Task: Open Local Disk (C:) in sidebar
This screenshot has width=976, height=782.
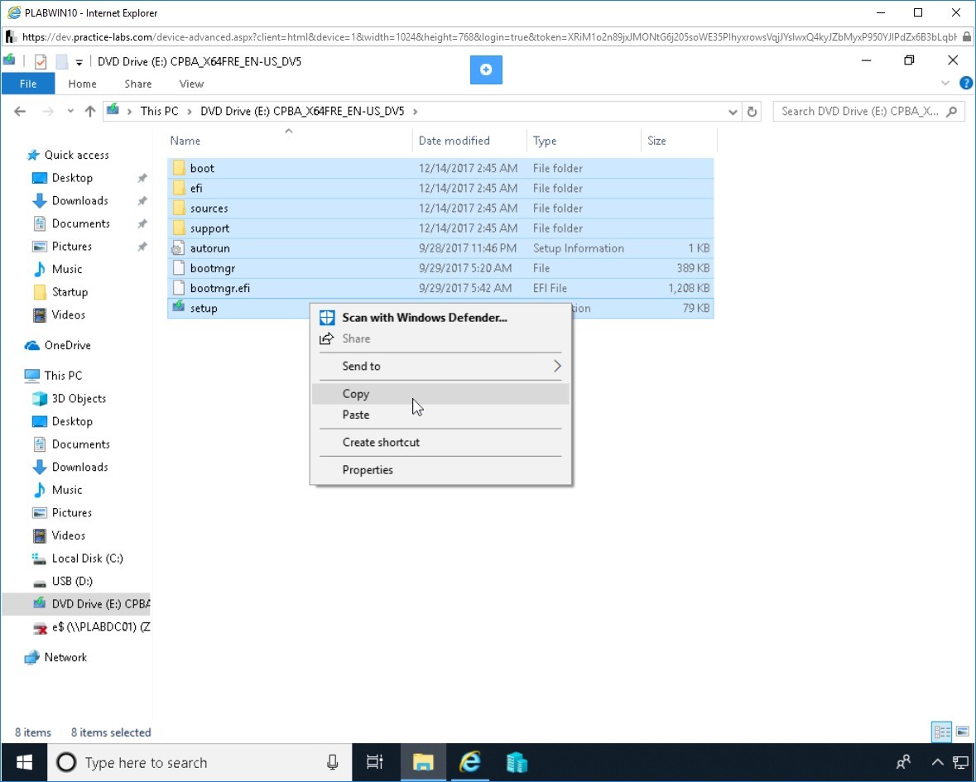Action: (x=87, y=558)
